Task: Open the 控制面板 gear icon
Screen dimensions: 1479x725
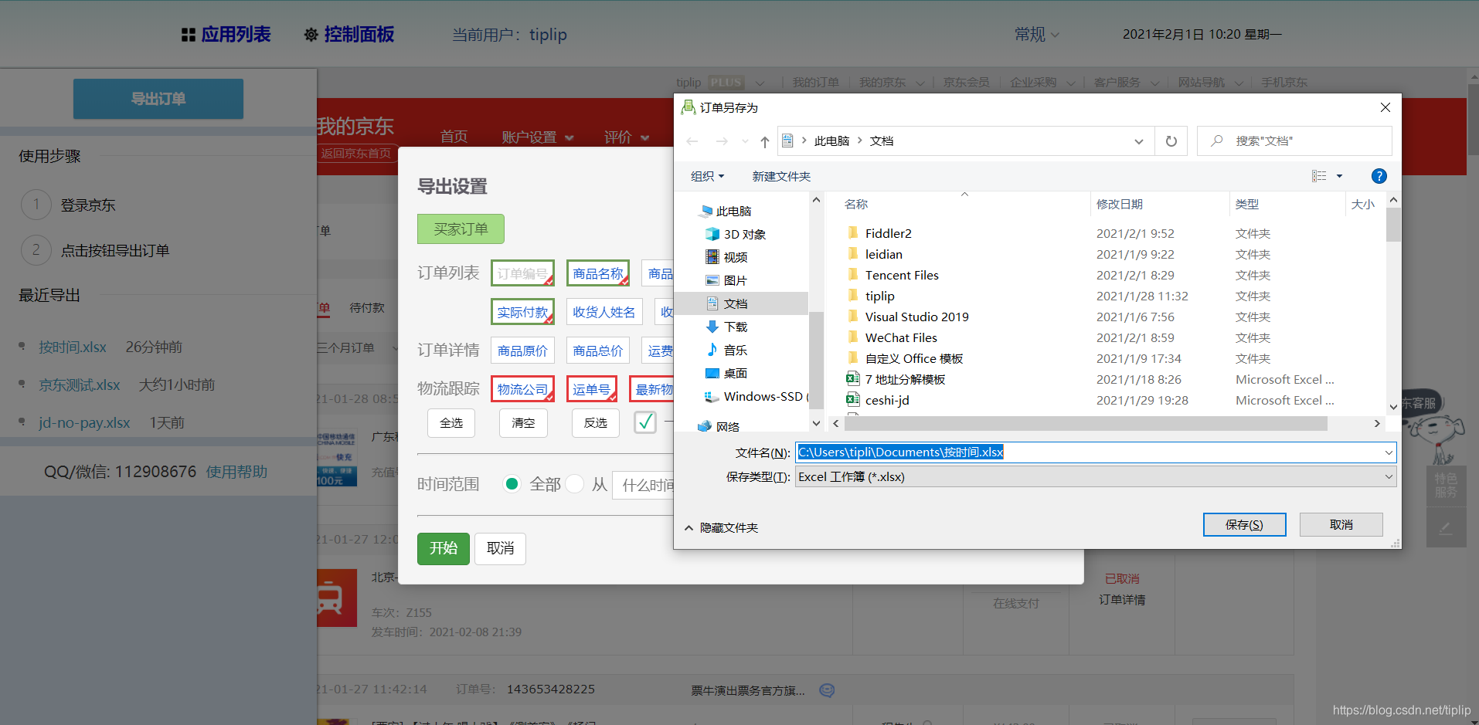Action: [311, 35]
